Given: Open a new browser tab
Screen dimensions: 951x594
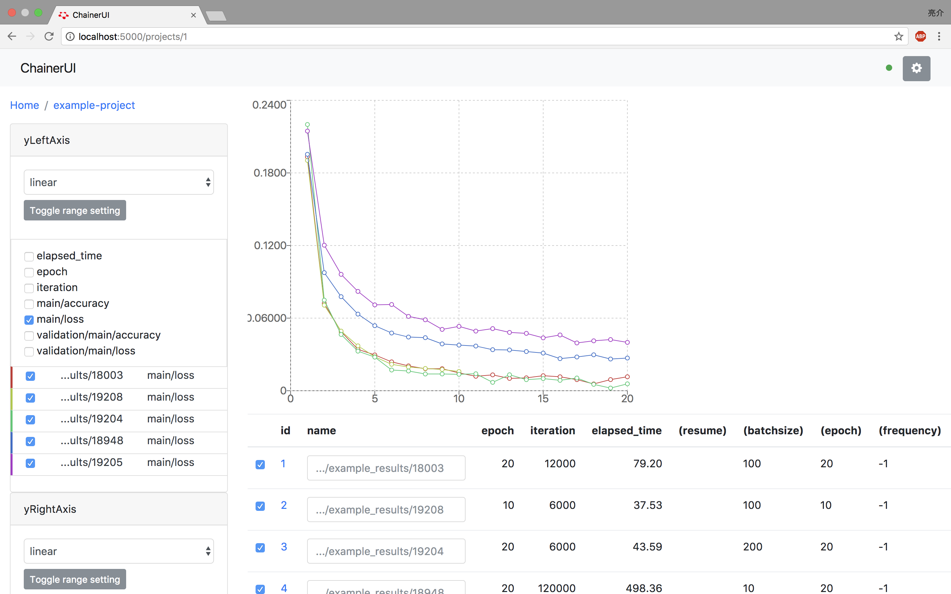Looking at the screenshot, I should click(x=216, y=16).
